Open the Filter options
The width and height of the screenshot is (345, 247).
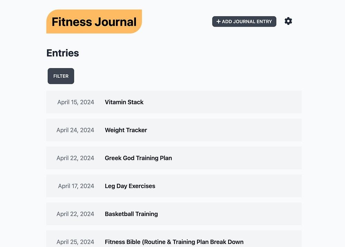click(x=61, y=76)
